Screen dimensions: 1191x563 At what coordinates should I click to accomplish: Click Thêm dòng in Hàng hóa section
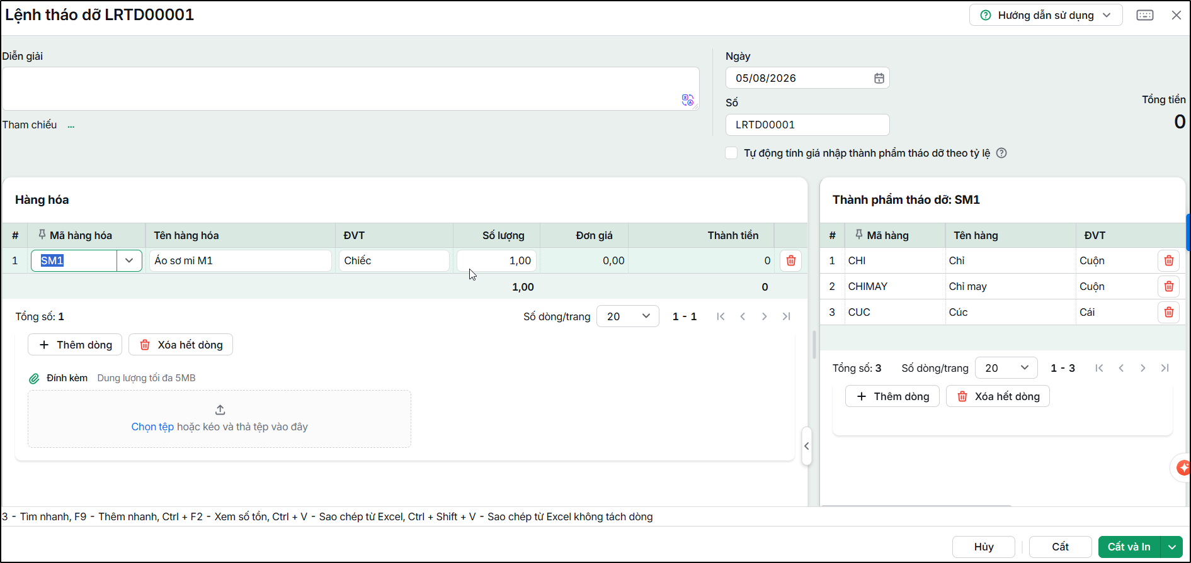click(x=75, y=345)
